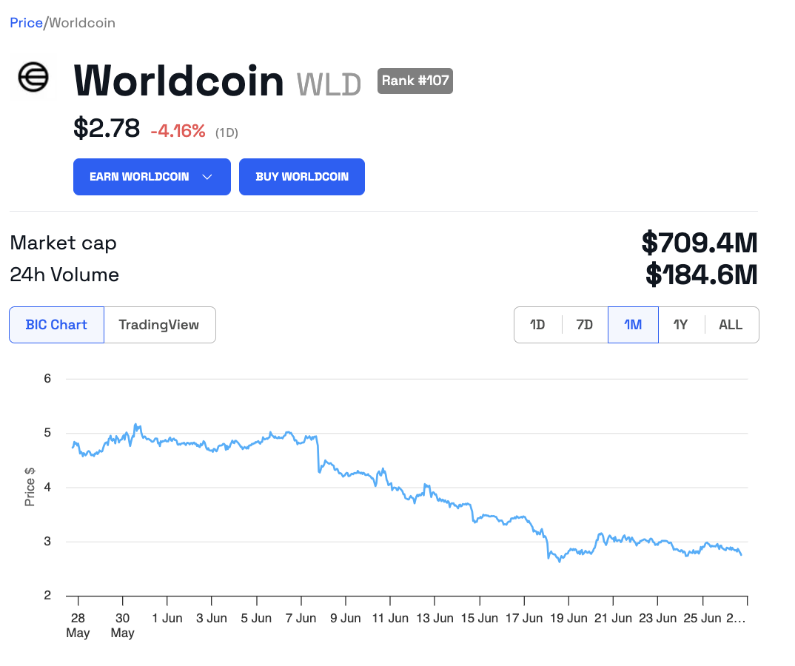Switch to the TradingView tab

coord(159,325)
